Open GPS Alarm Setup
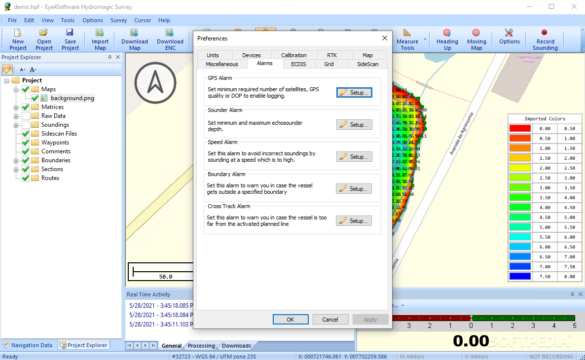Viewport: 585px width, 360px height. [354, 93]
